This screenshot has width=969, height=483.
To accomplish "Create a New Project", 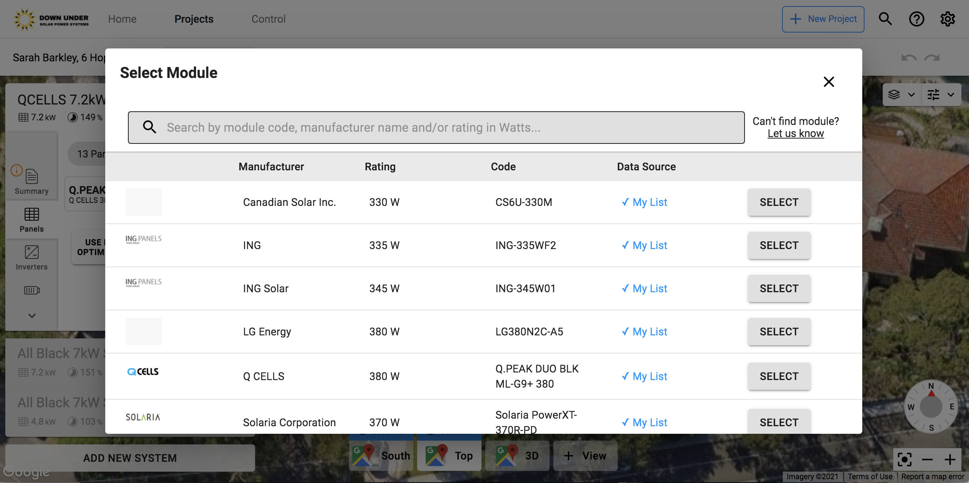I will [x=823, y=19].
